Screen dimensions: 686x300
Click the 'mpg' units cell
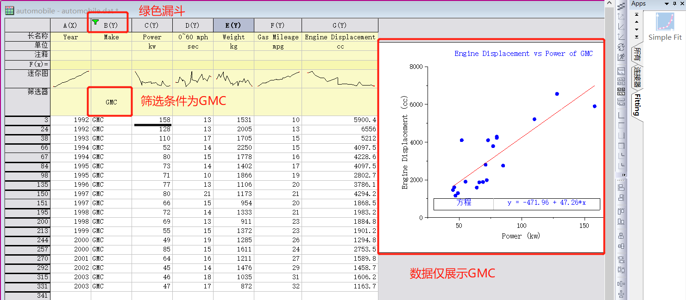(x=278, y=46)
